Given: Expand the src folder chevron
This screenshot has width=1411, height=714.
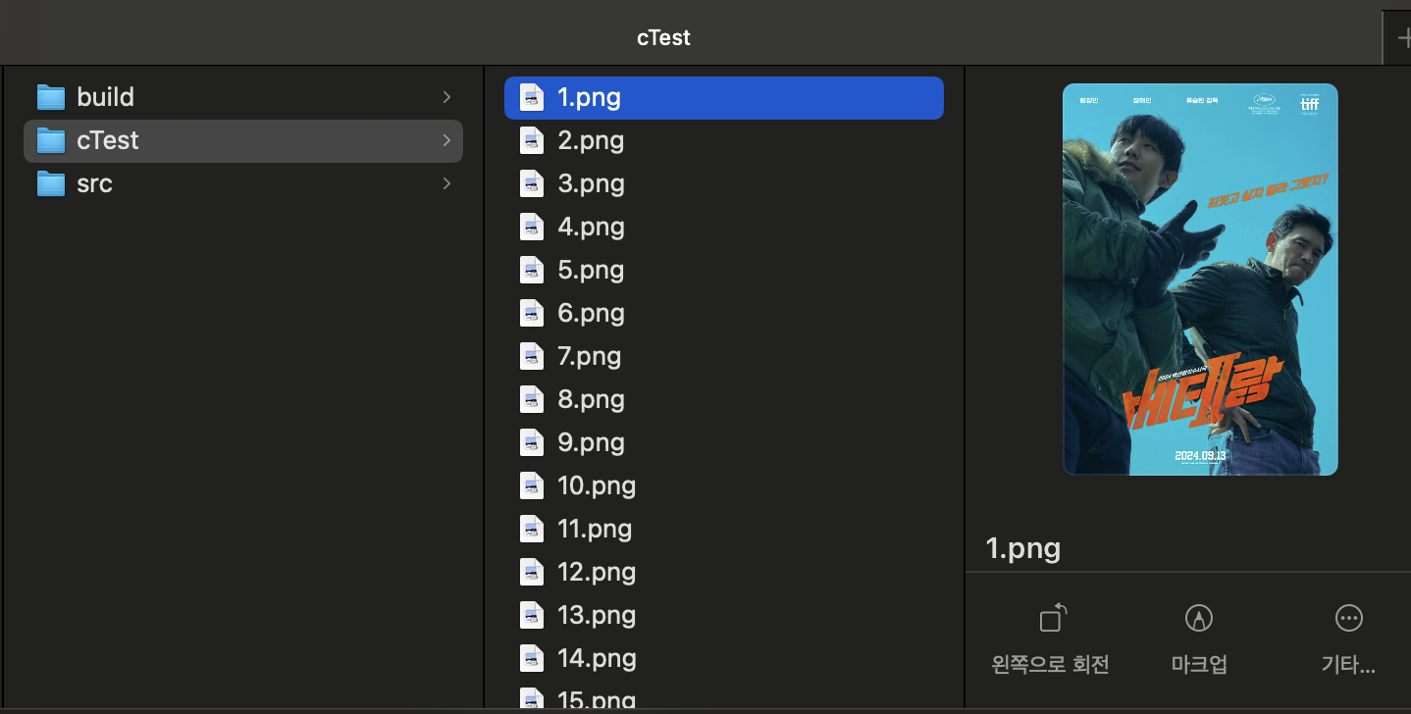Looking at the screenshot, I should 446,183.
